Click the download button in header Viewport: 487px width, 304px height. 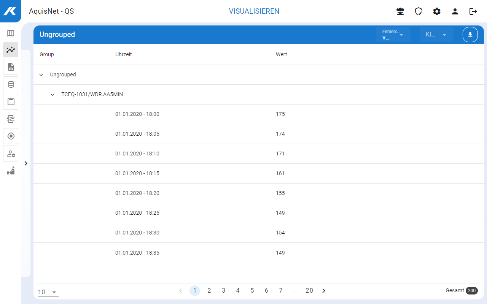point(470,35)
